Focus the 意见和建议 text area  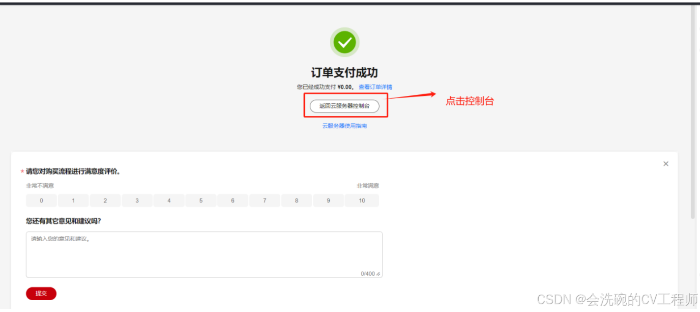tap(204, 255)
